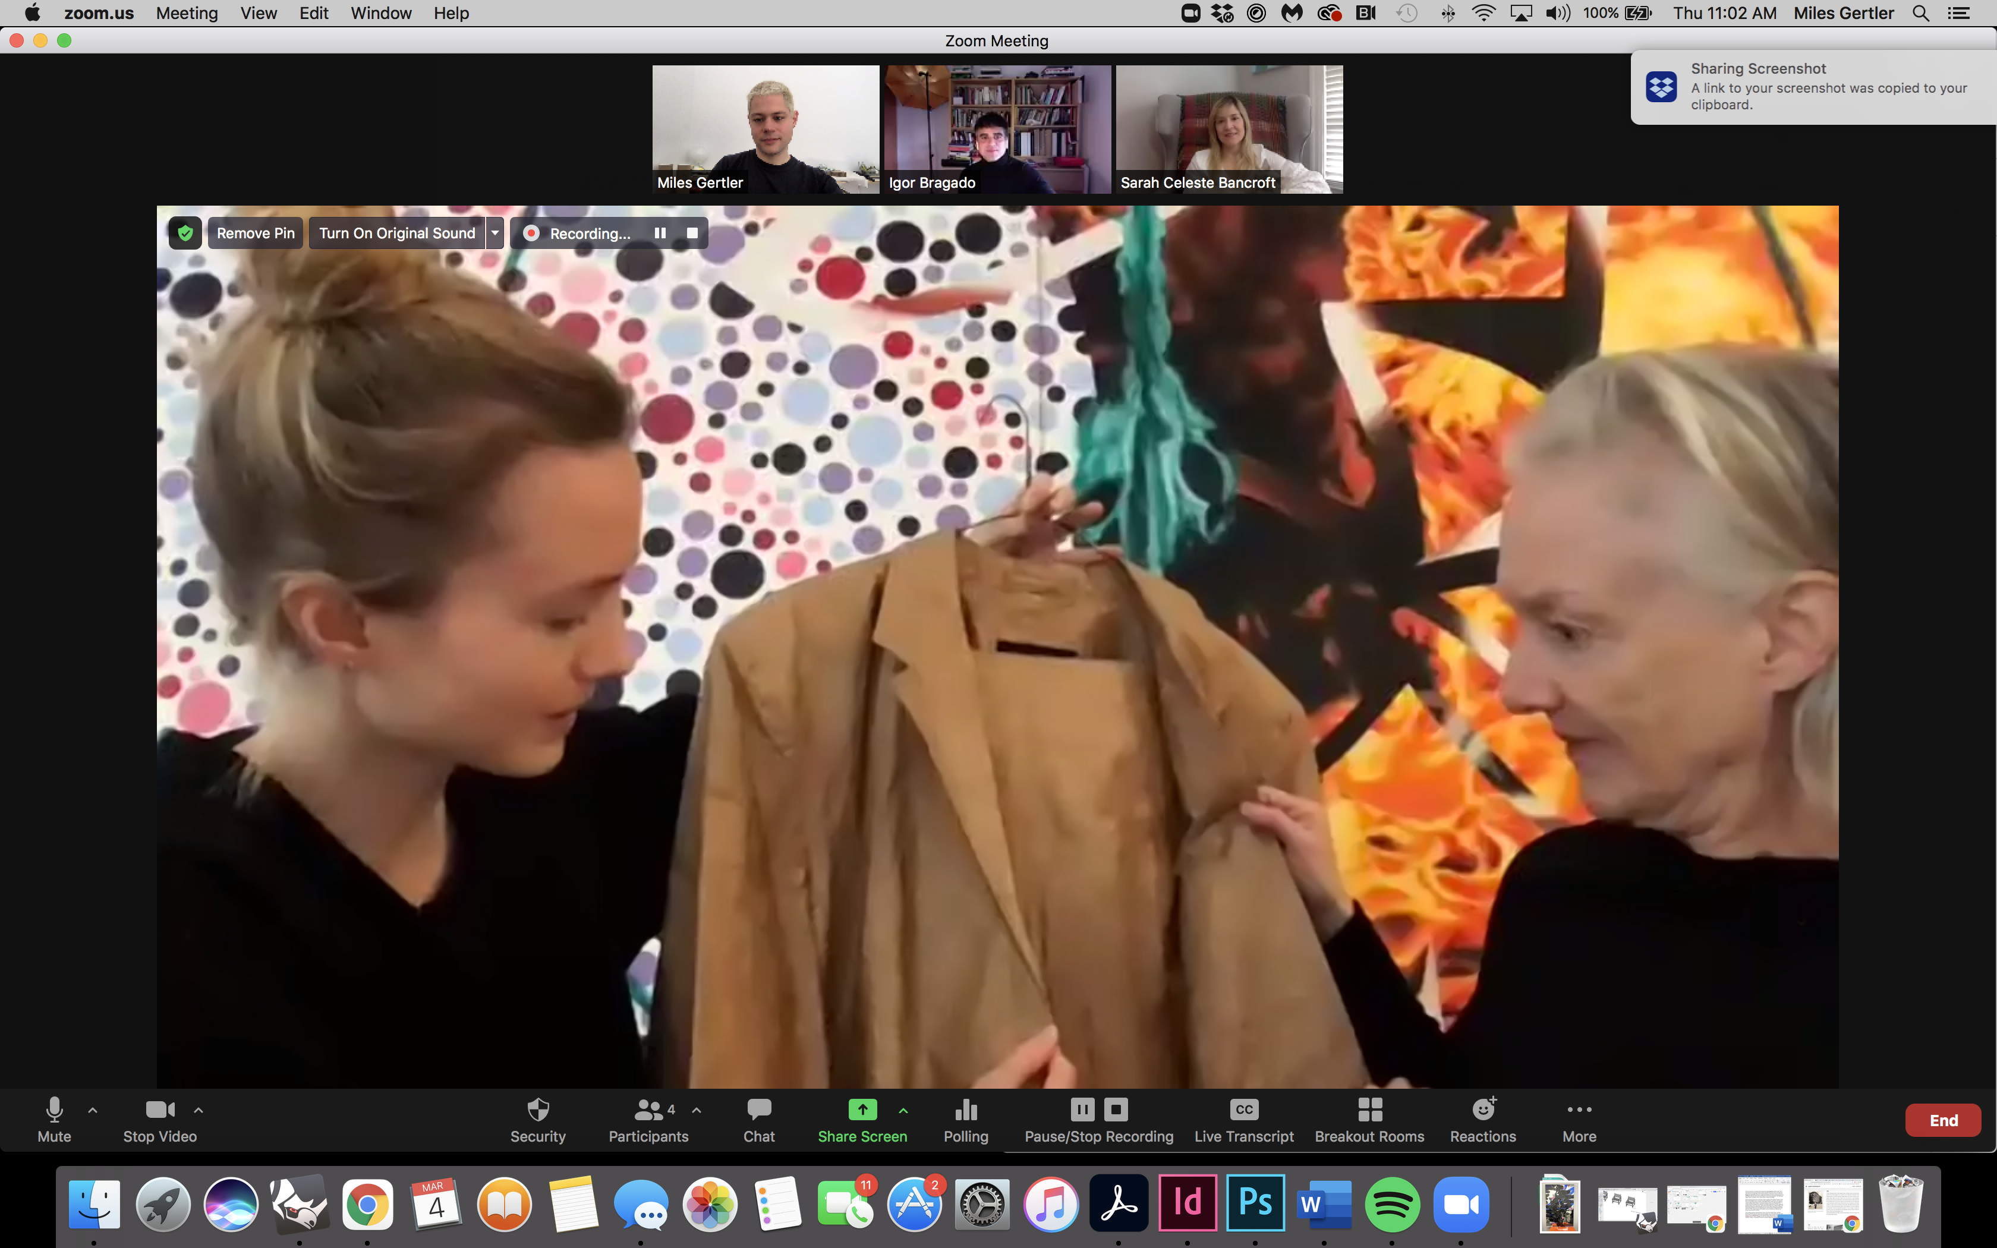
Task: Open the Polling icon
Action: click(x=966, y=1119)
